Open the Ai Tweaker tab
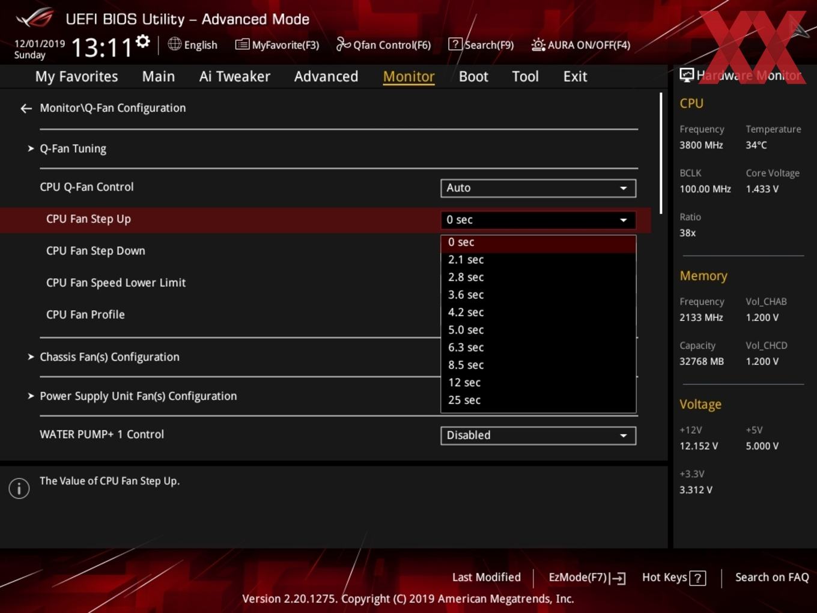The image size is (817, 613). (235, 76)
